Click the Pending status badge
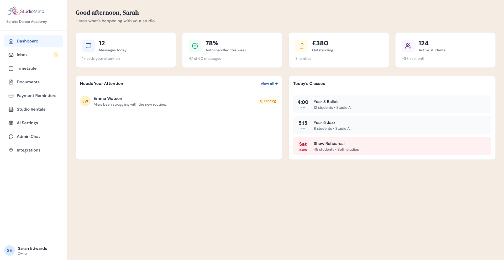This screenshot has height=260, width=504. point(268,101)
